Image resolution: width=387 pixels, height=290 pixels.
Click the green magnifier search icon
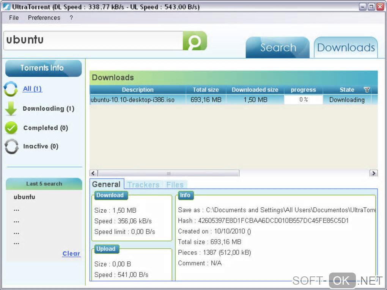(195, 41)
